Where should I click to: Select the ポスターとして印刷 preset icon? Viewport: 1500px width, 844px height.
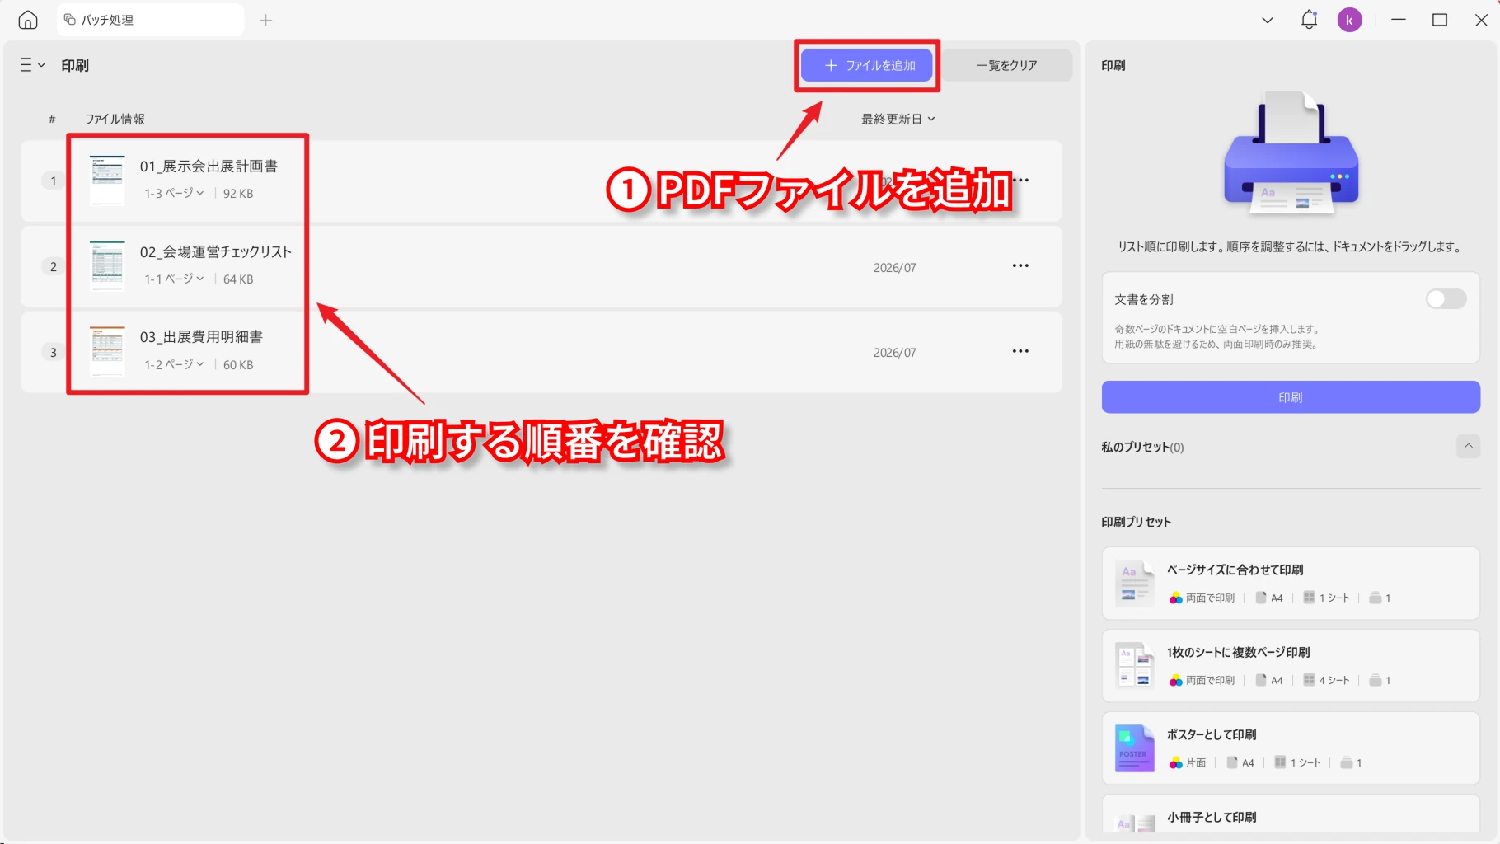coord(1134,748)
